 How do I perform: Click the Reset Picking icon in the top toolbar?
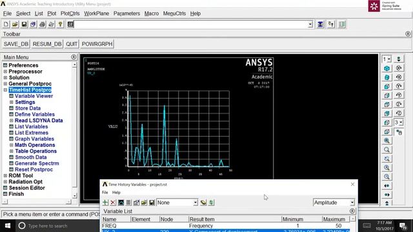coord(331,24)
